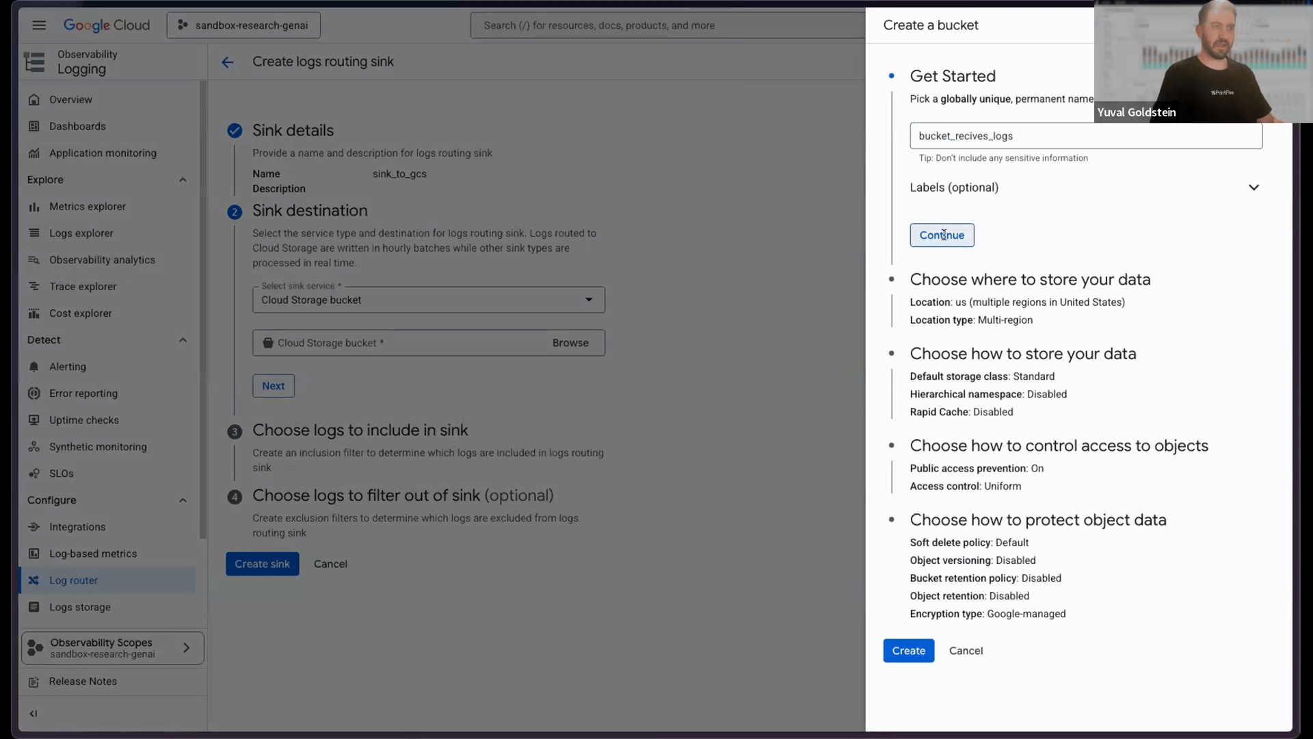Open the sandbox-research-genai project picker
This screenshot has height=739, width=1313.
[243, 25]
